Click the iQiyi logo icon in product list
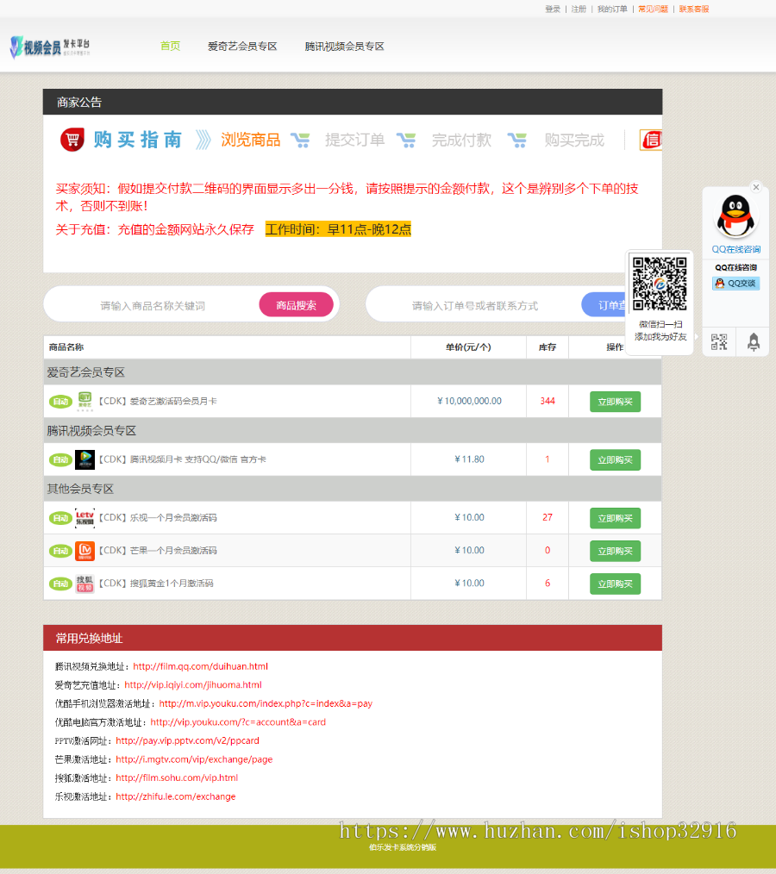This screenshot has height=874, width=776. pyautogui.click(x=84, y=401)
